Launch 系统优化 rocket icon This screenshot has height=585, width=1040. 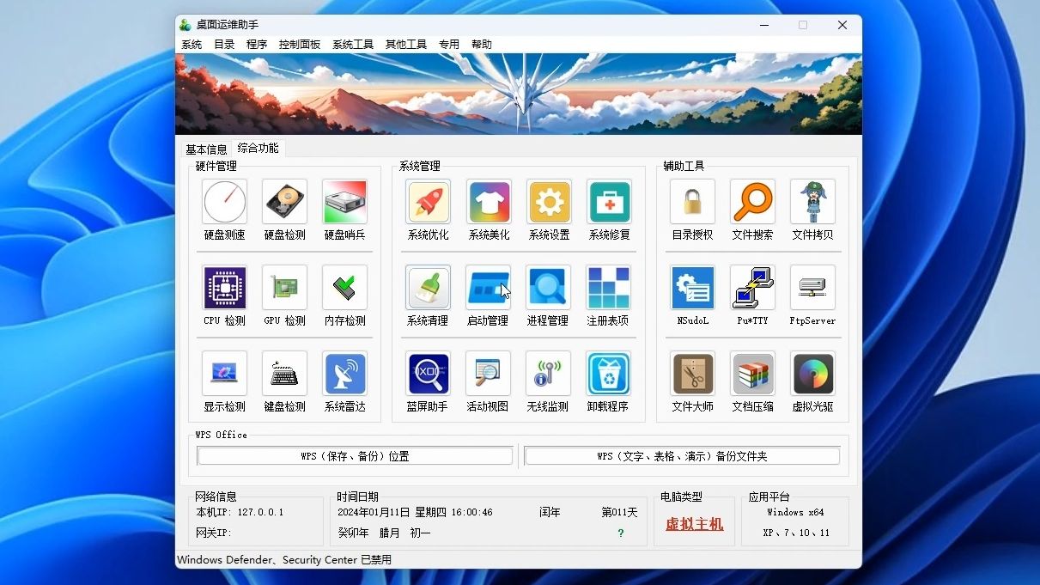(x=429, y=202)
